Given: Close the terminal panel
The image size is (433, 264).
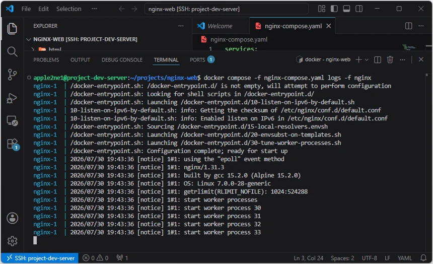Looking at the screenshot, I should pyautogui.click(x=421, y=59).
